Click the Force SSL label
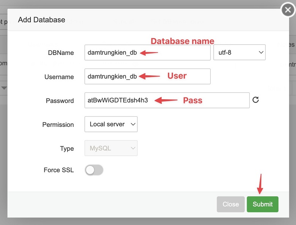 point(59,170)
